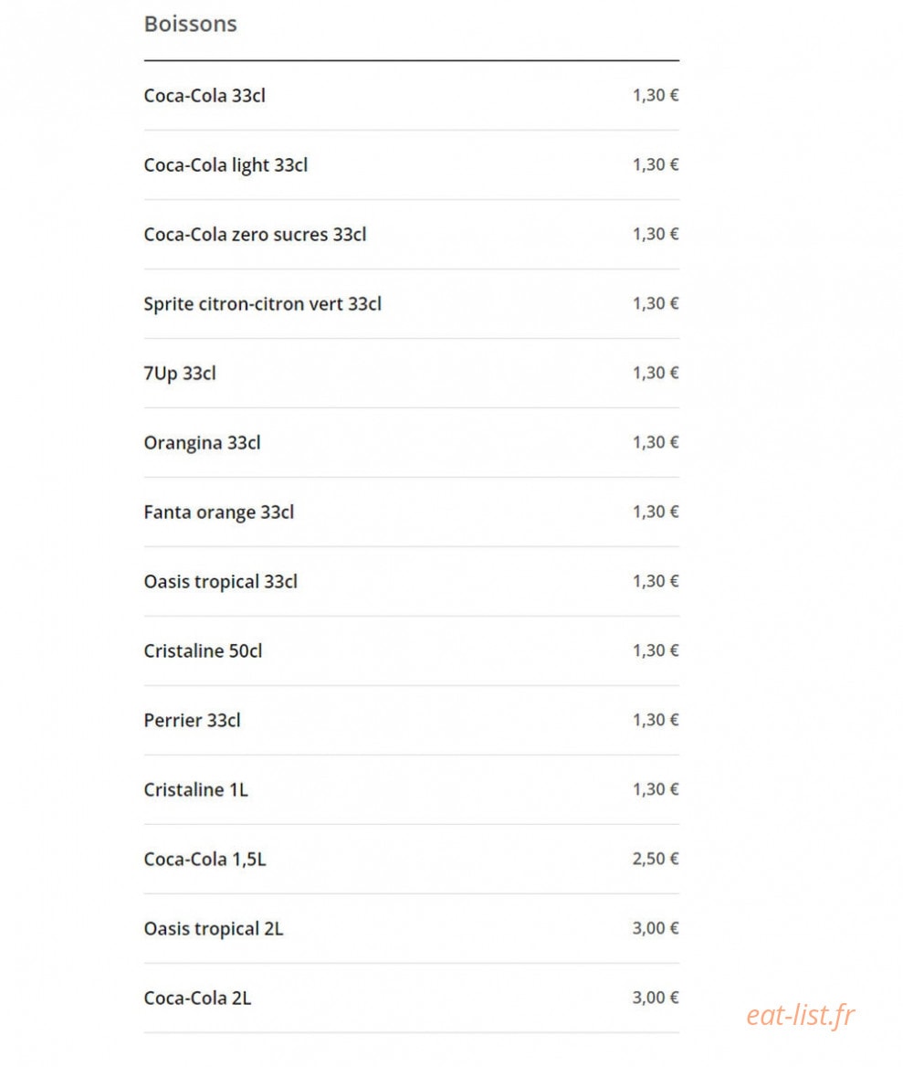Select Coca-Cola light 33cl
903x1067 pixels.
[x=412, y=165]
